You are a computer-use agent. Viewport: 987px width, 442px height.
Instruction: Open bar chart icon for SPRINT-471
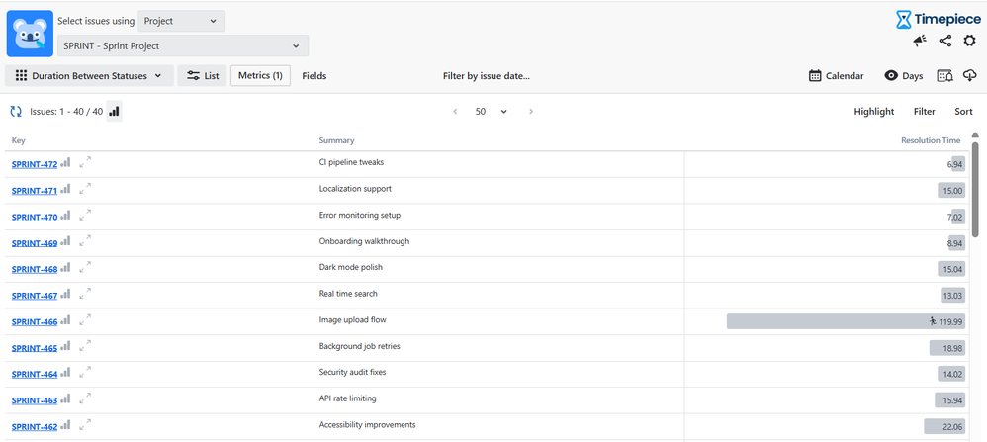65,190
